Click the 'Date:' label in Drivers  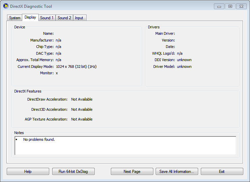pos(170,47)
